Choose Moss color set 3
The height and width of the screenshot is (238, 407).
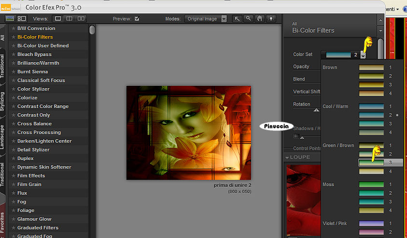[x=371, y=201]
